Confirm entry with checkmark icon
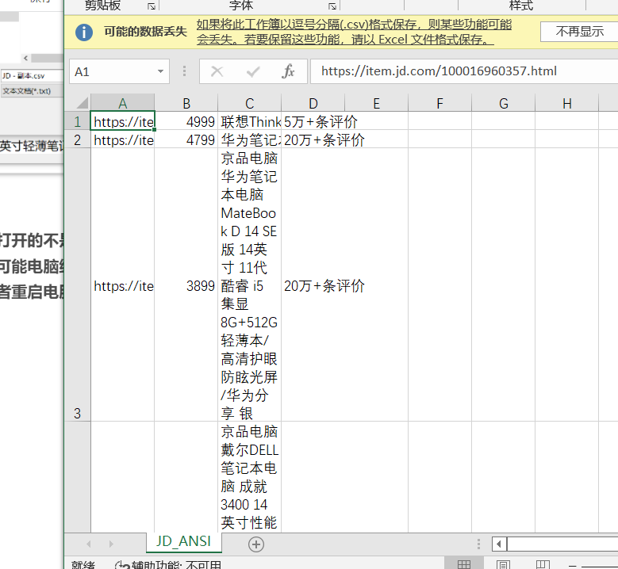Screen dimensions: 618x569 (x=252, y=71)
